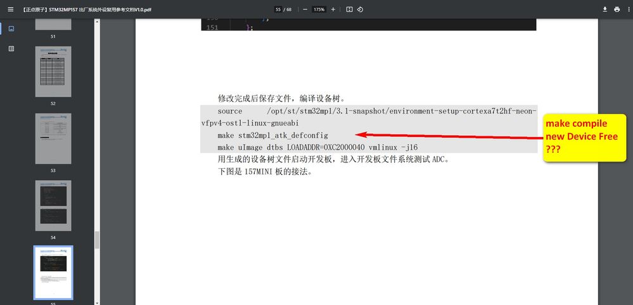Click the zoom out minus button
This screenshot has width=633, height=305.
[x=305, y=10]
